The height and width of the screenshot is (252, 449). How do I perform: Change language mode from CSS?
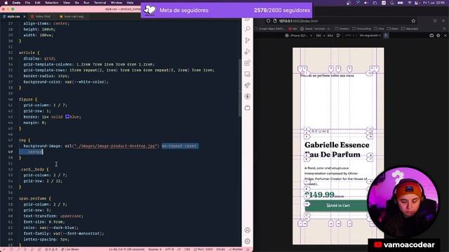point(187,249)
